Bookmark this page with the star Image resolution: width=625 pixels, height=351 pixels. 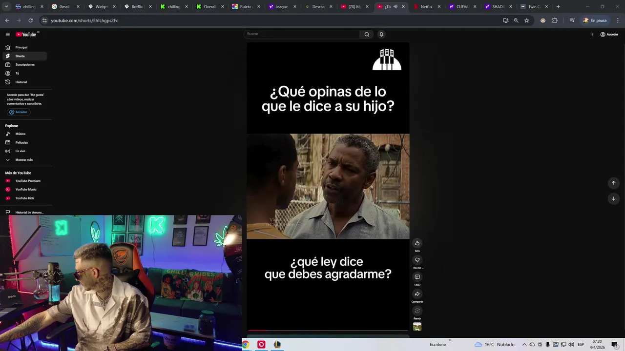[x=526, y=20]
